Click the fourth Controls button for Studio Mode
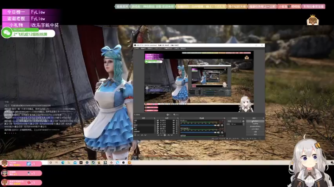The width and height of the screenshot is (334, 187). [255, 129]
